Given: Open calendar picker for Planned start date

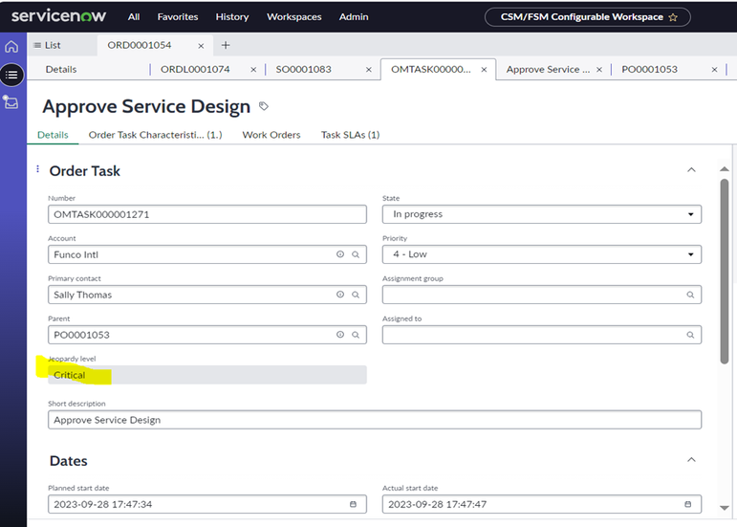Looking at the screenshot, I should pos(353,504).
